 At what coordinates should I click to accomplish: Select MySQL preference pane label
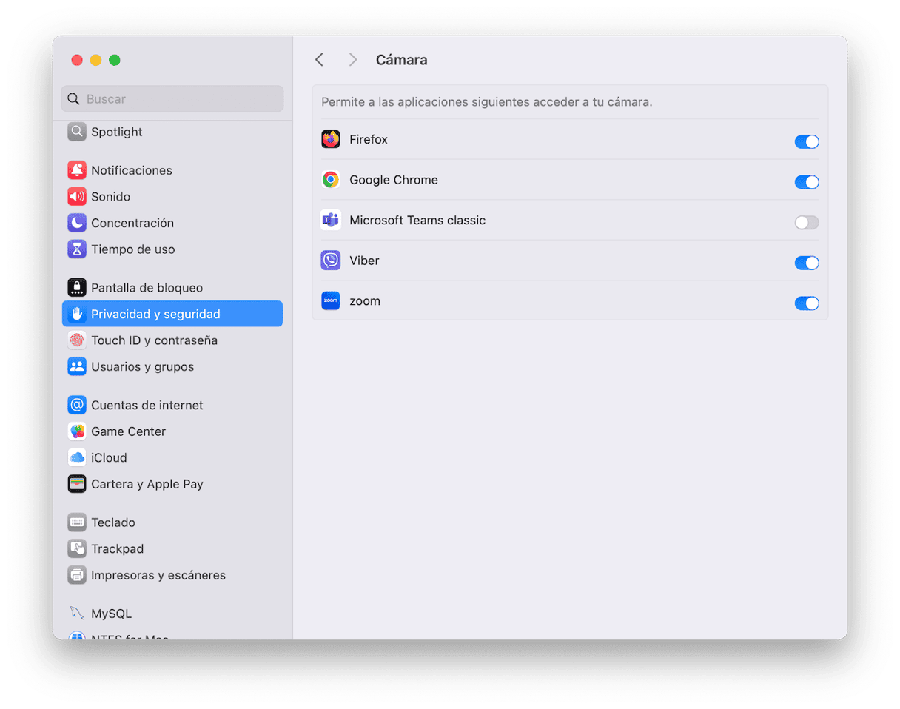(112, 614)
